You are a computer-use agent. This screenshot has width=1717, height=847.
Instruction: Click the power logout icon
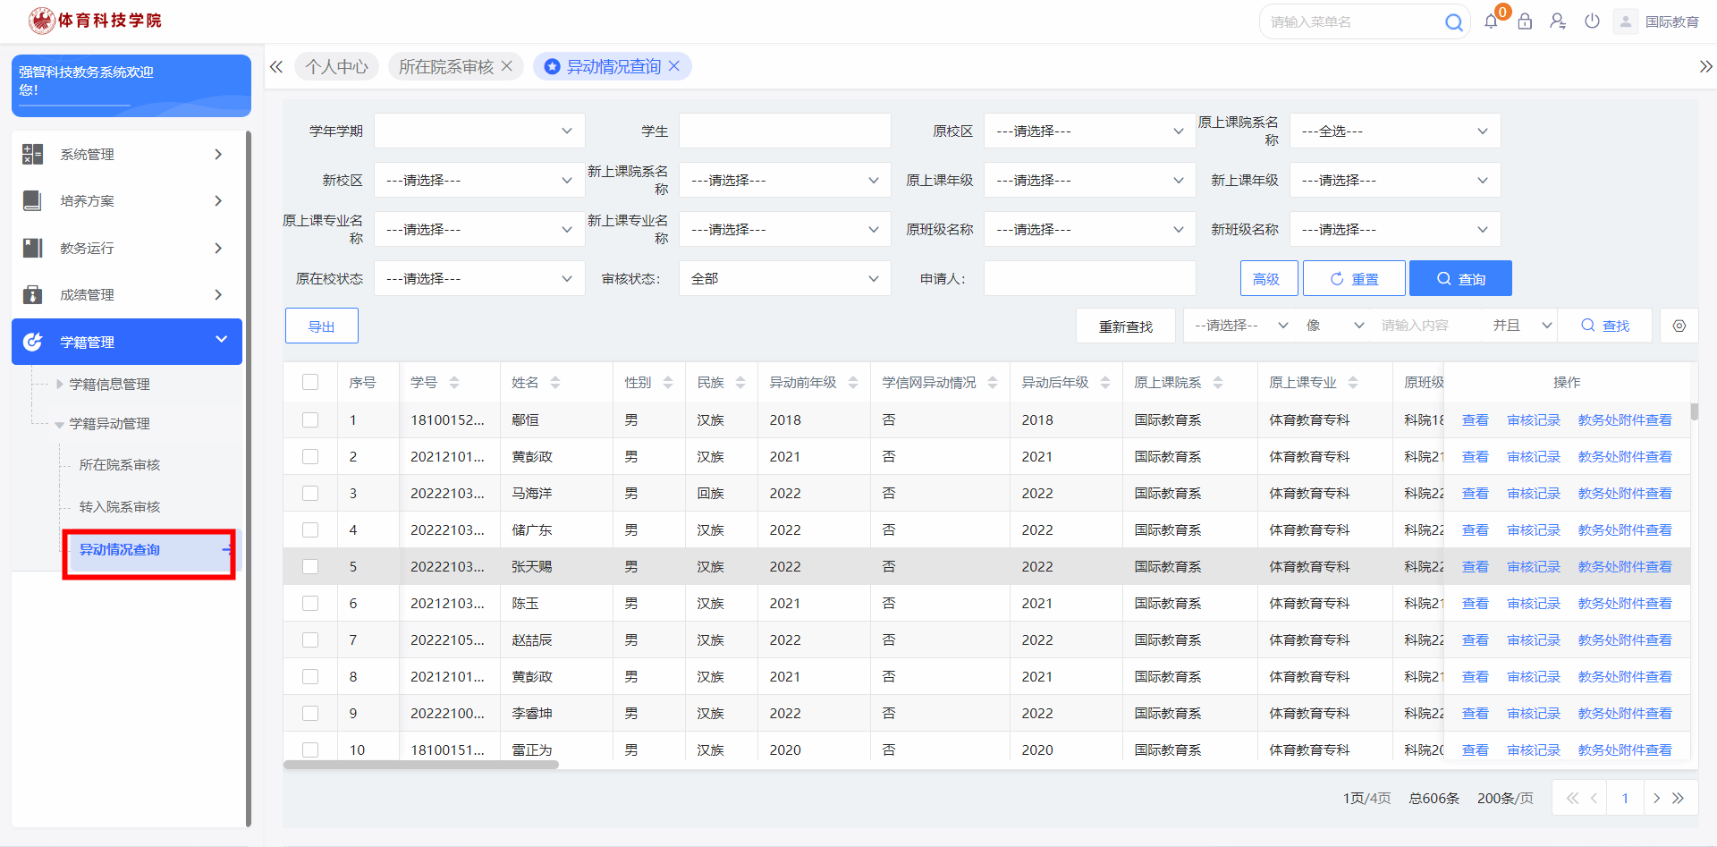coord(1592,21)
